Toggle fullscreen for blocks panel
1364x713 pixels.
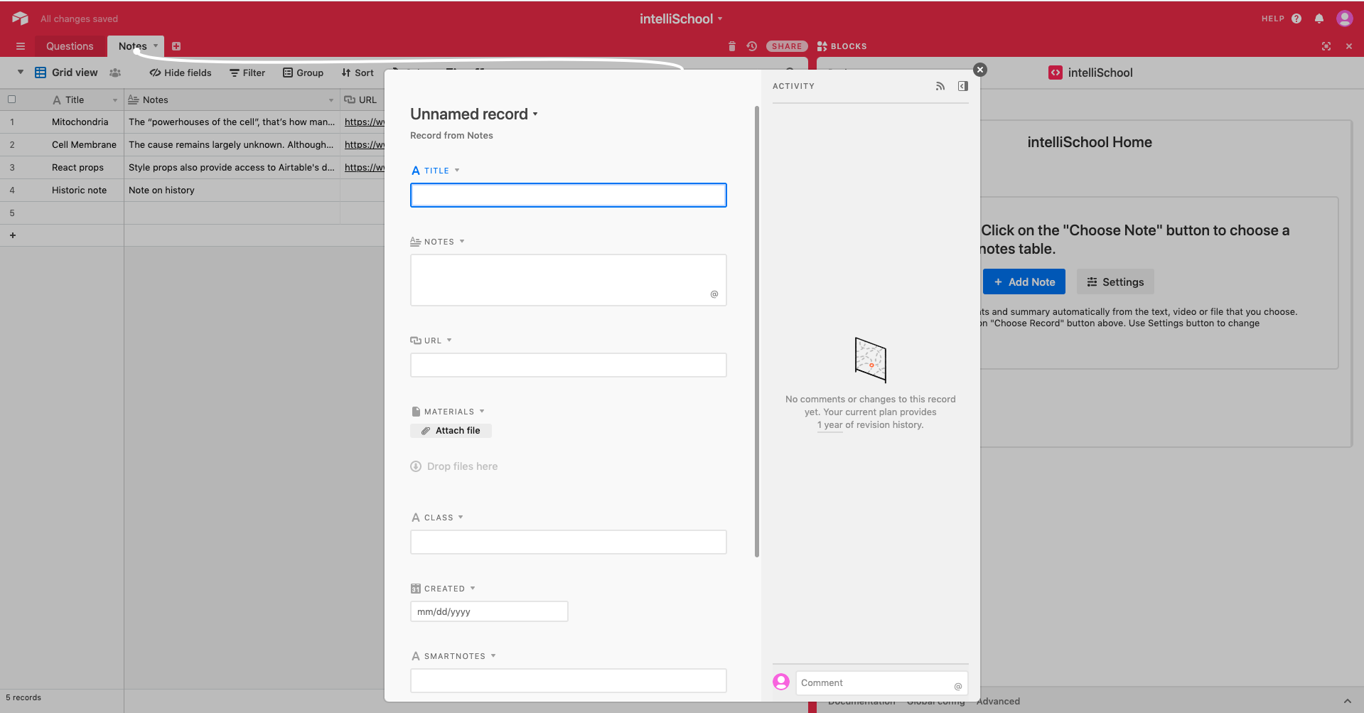point(1326,46)
